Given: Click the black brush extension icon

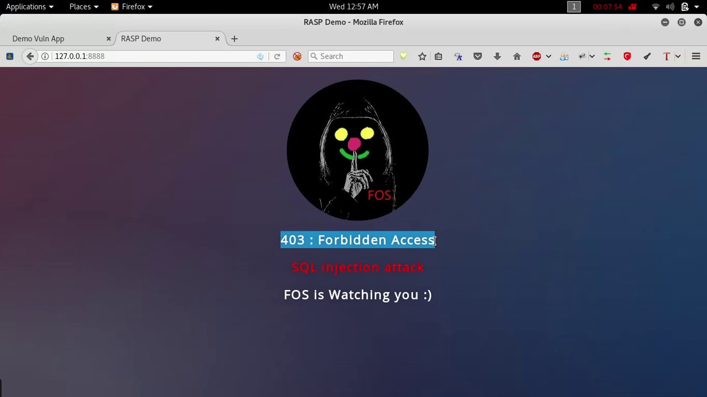Looking at the screenshot, I should click(x=647, y=56).
